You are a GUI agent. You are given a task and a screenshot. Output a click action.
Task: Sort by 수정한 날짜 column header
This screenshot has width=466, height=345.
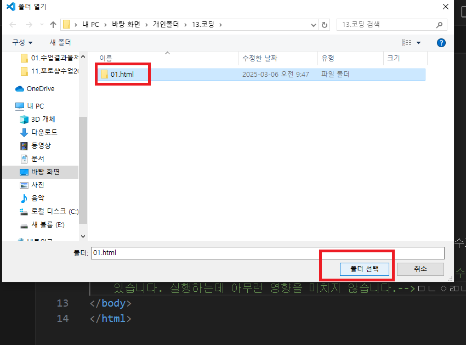tap(260, 58)
